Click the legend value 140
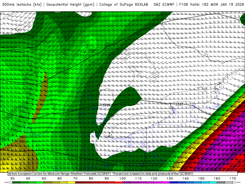The height and width of the screenshot is (184, 245). 186,178
